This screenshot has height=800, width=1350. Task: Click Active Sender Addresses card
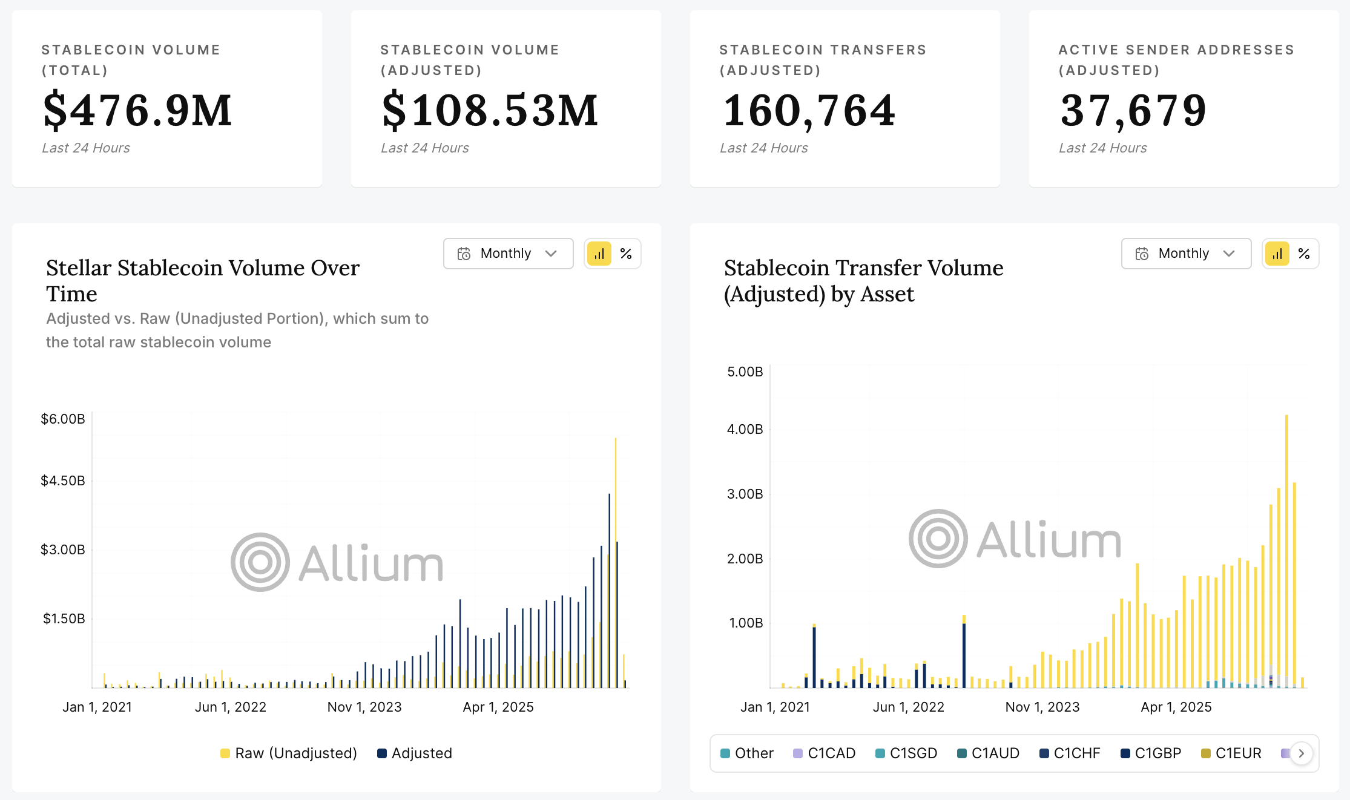tap(1184, 99)
